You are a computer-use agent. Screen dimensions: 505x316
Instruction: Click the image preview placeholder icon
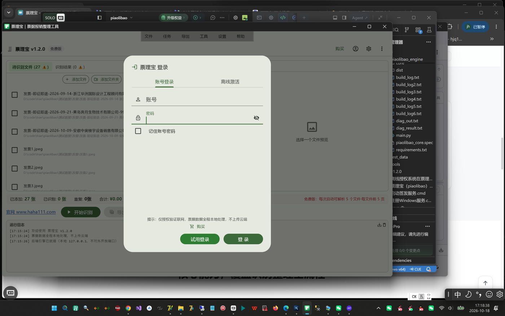point(312,127)
